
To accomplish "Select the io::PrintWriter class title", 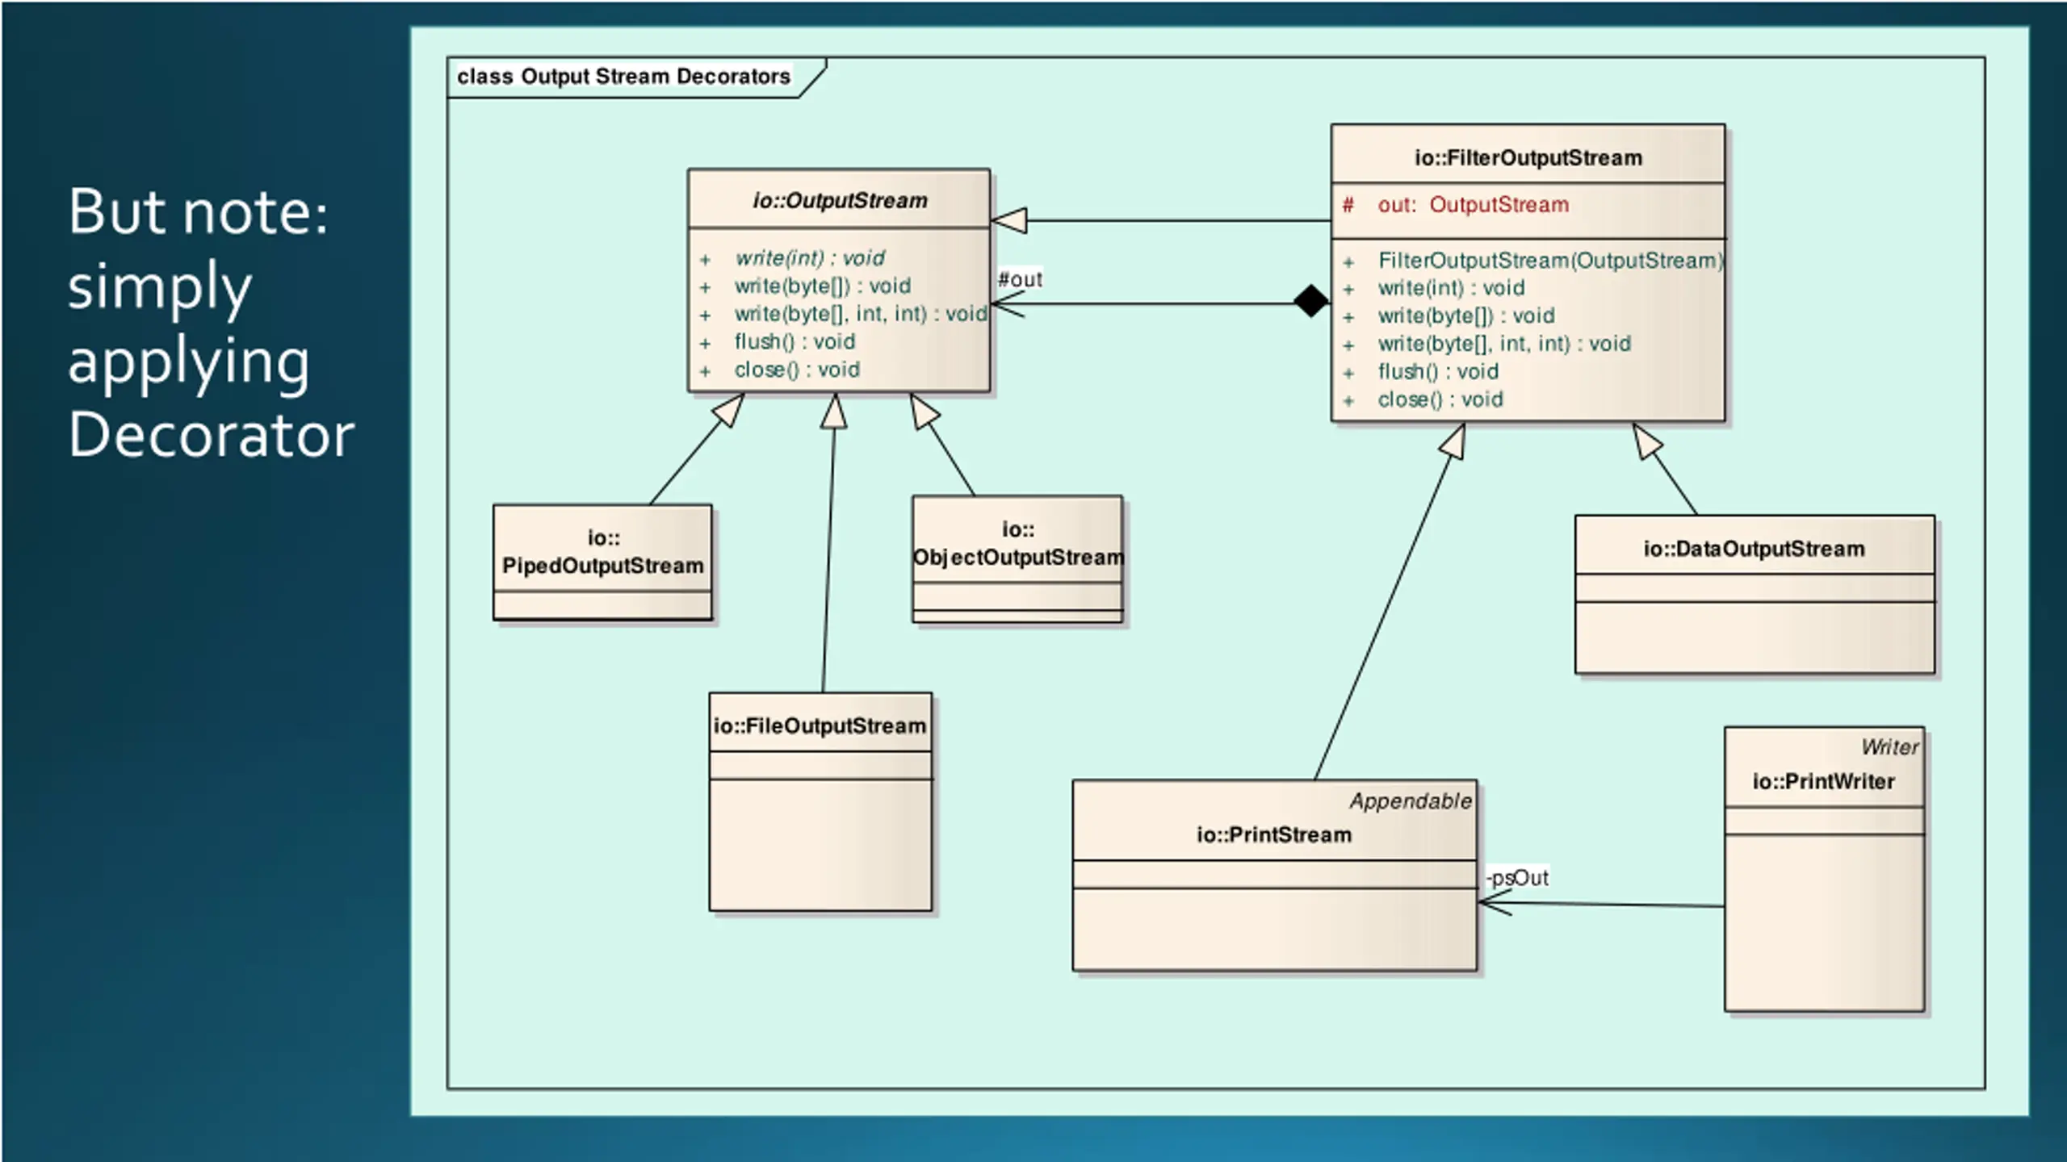I will pyautogui.click(x=1823, y=782).
